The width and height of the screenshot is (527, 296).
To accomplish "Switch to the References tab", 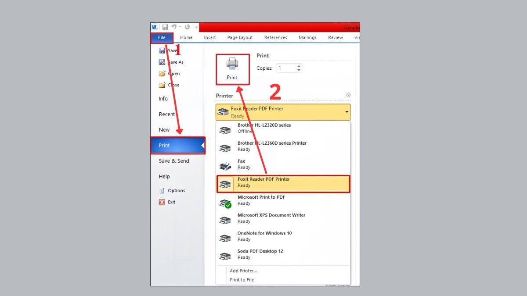I will coord(276,38).
